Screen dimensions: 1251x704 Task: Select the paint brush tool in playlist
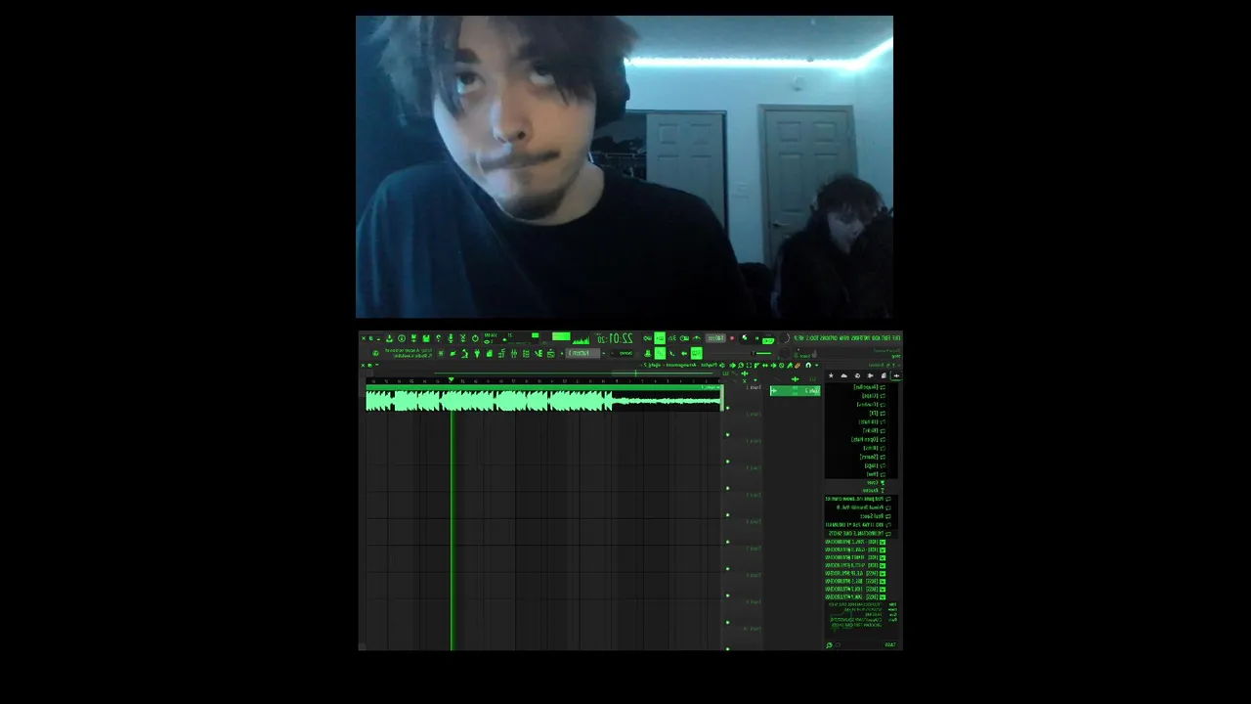[790, 365]
